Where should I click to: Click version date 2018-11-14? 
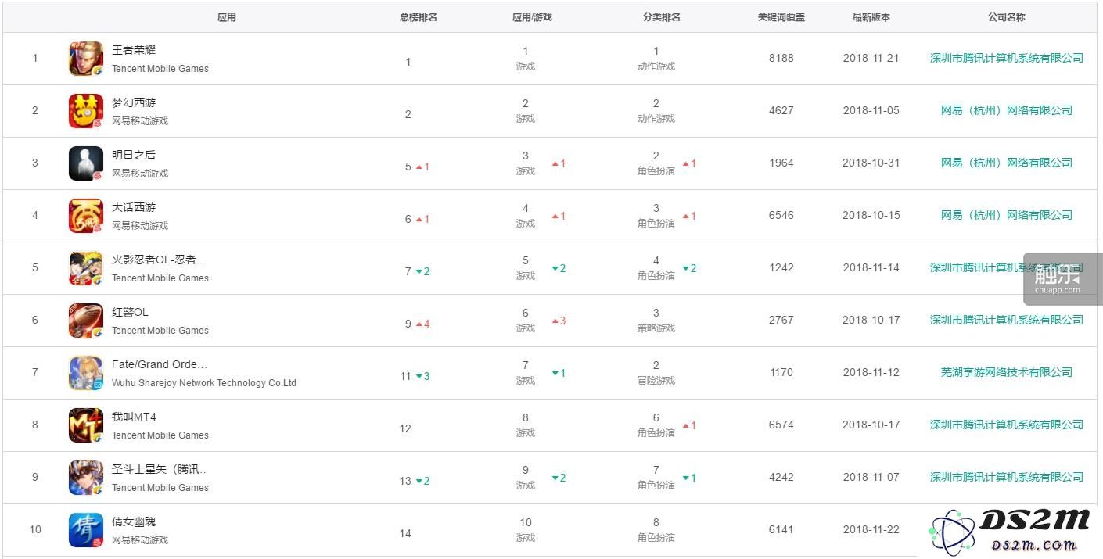coord(871,267)
